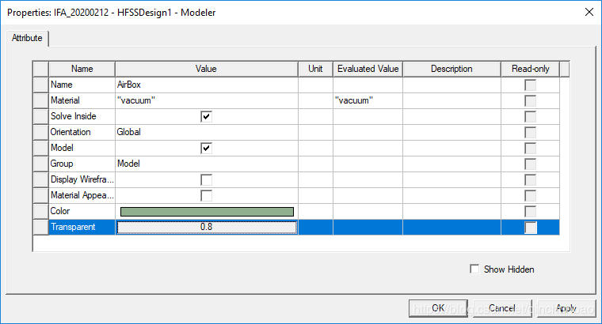Click the "Orientation" property name cell
This screenshot has height=324, width=602.
[x=82, y=132]
